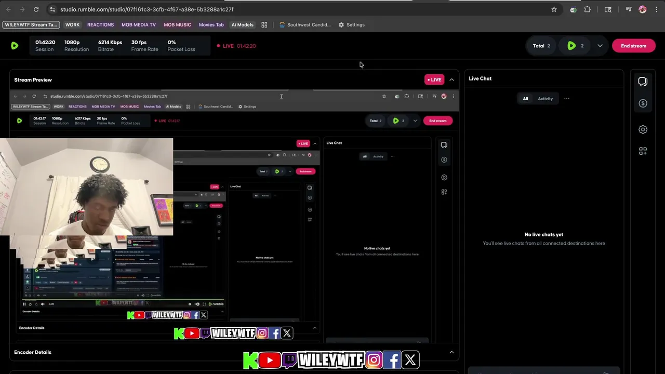Viewport: 665px width, 374px height.
Task: Select the All tab in Live Chat
Action: click(x=525, y=99)
